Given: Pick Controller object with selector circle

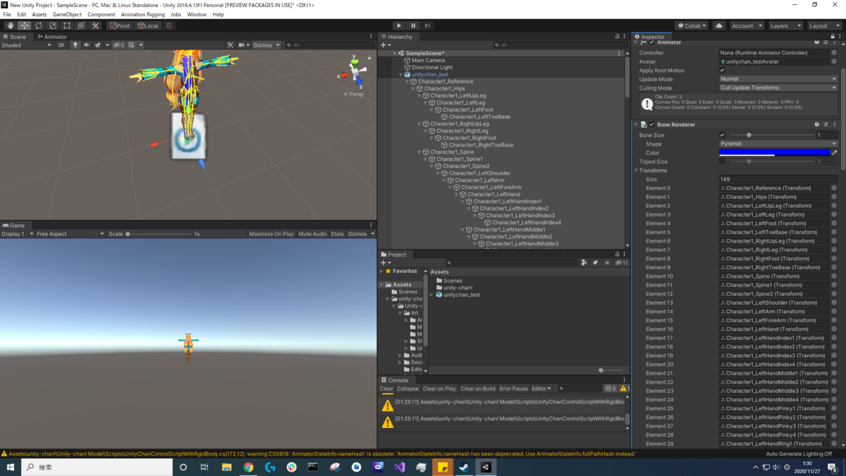Looking at the screenshot, I should click(x=834, y=53).
